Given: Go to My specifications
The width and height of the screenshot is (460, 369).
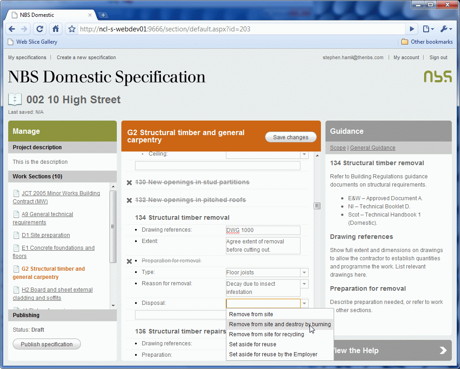Looking at the screenshot, I should (27, 57).
